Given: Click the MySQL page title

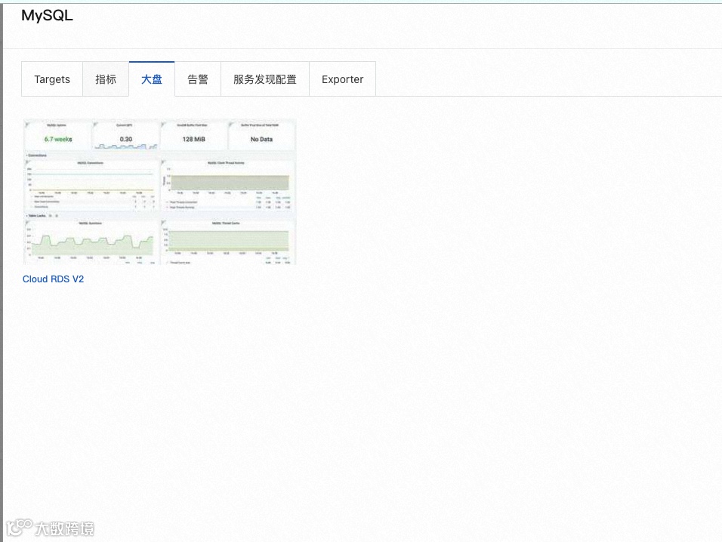Looking at the screenshot, I should click(47, 16).
